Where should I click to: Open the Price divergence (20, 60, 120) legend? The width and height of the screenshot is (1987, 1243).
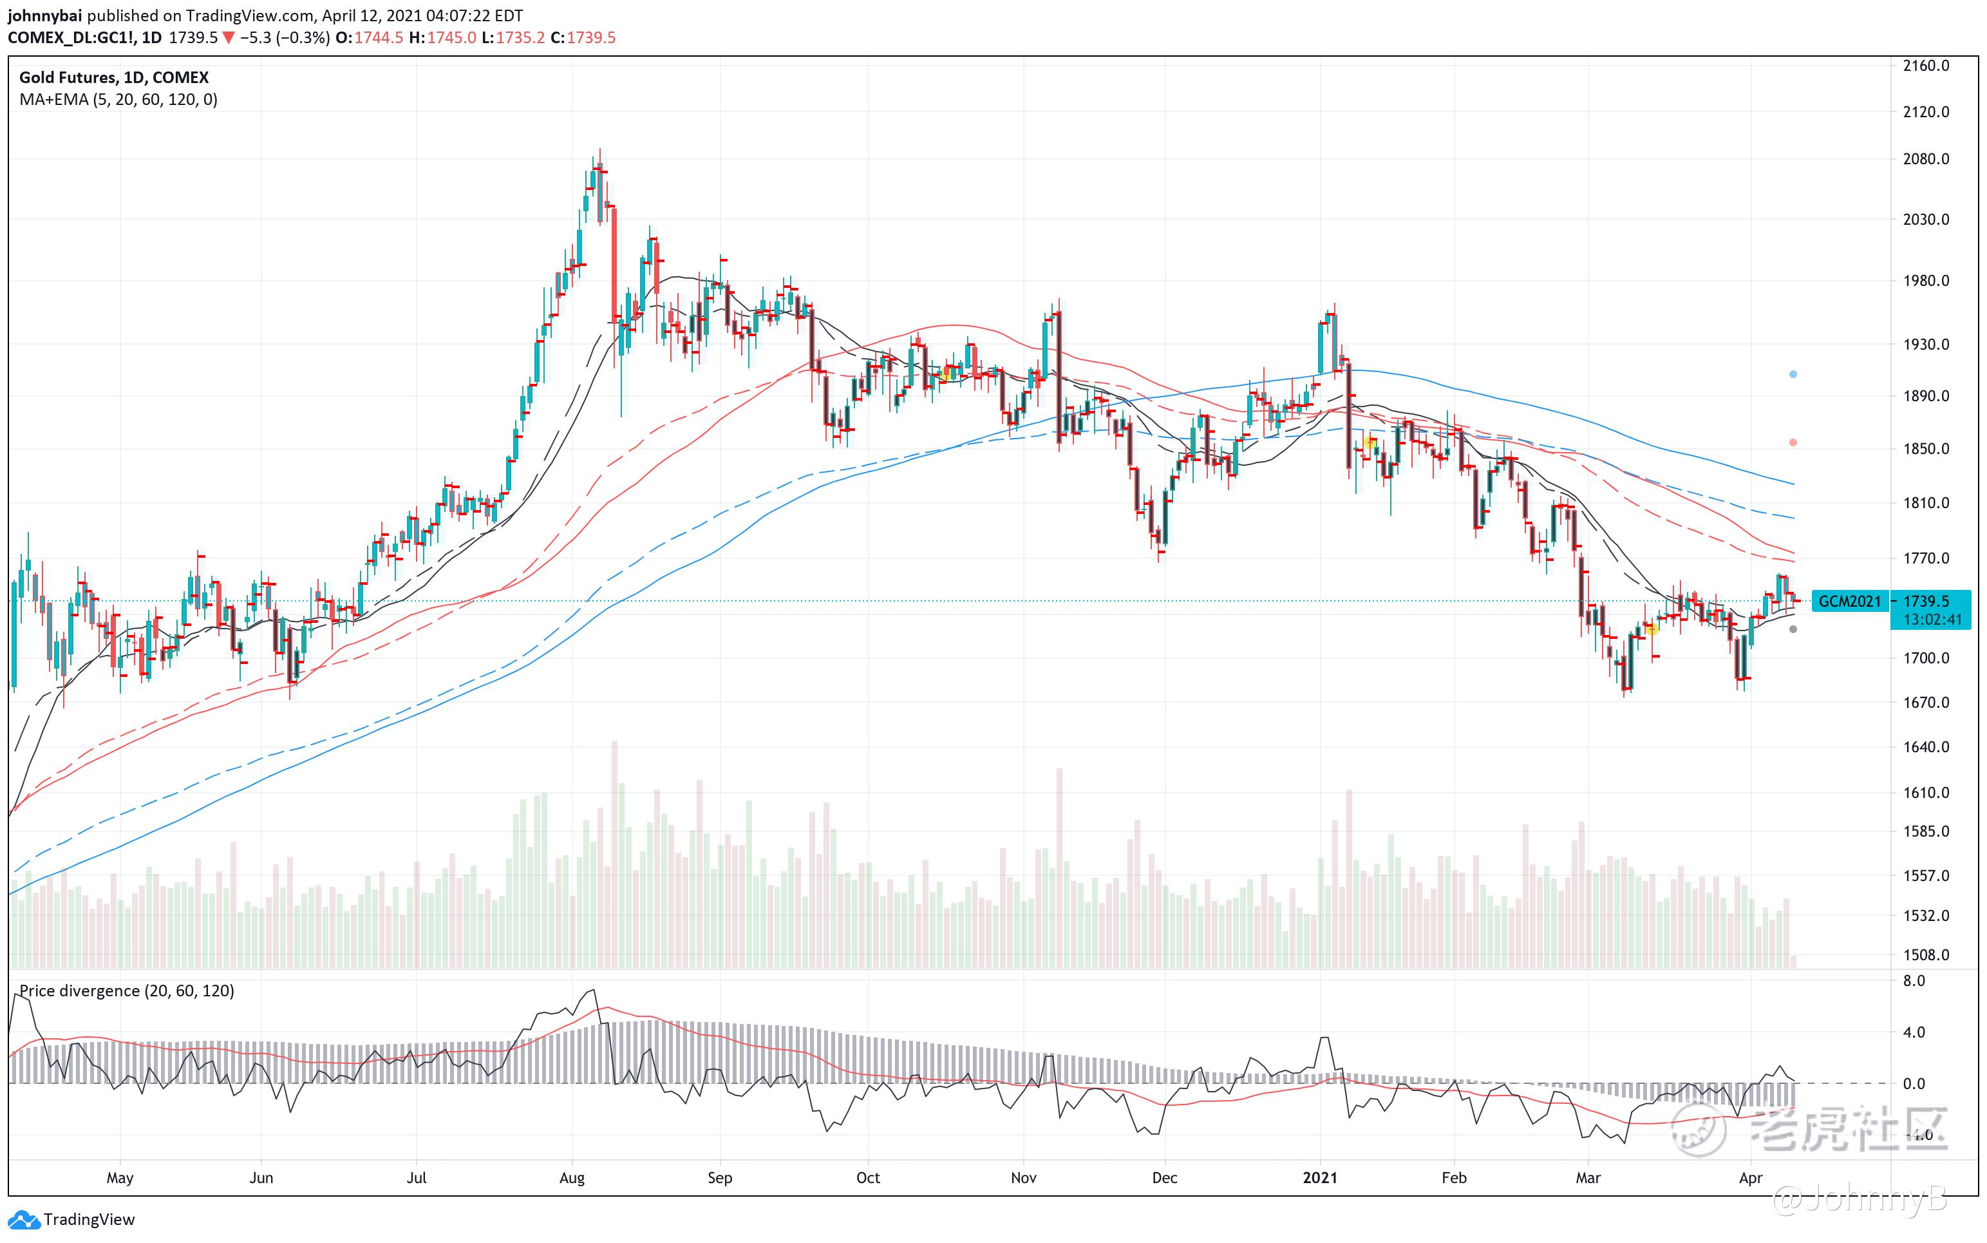127,991
